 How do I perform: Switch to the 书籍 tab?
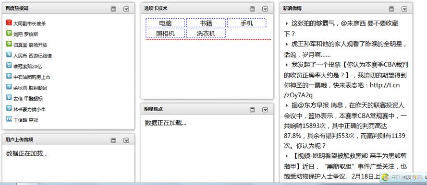coord(206,23)
